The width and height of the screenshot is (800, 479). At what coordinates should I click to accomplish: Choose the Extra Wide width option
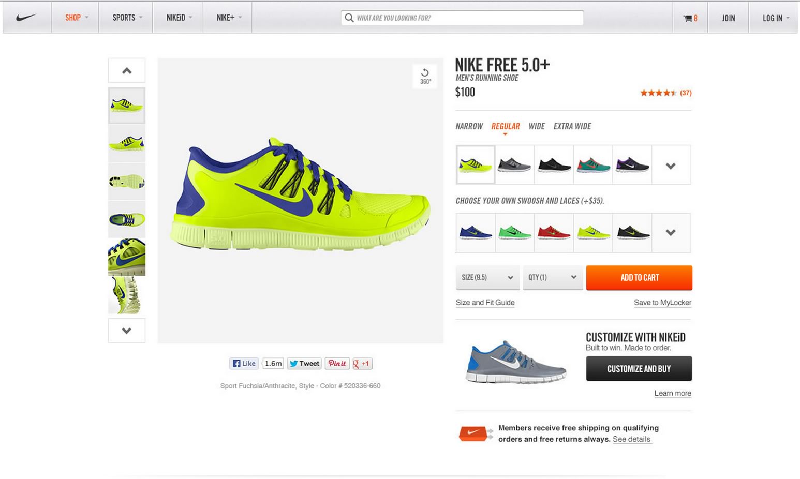pos(572,126)
